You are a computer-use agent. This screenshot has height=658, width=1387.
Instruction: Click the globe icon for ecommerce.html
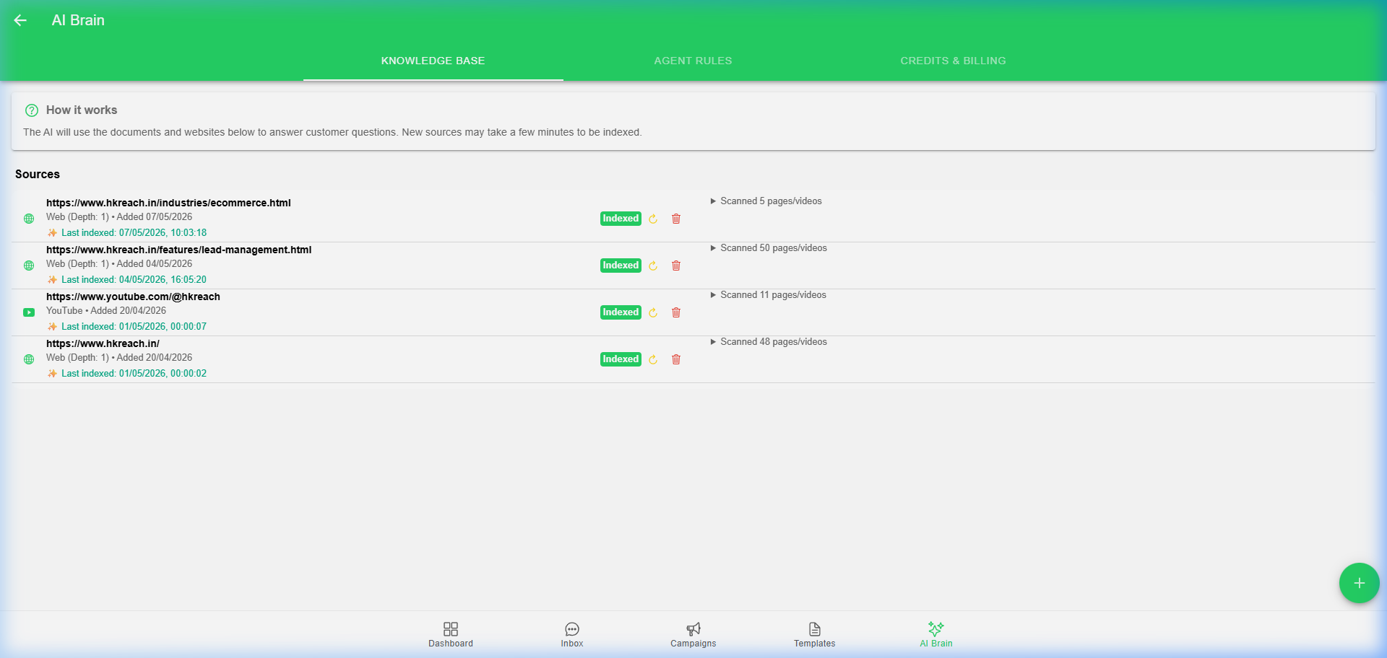(29, 219)
